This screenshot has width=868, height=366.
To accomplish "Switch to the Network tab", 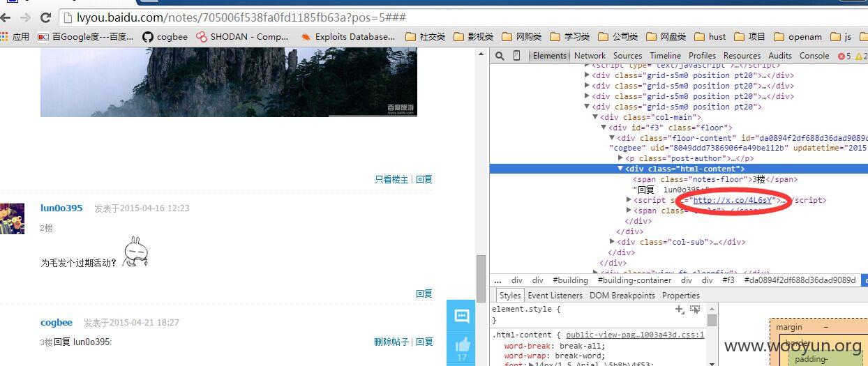I will pos(590,56).
